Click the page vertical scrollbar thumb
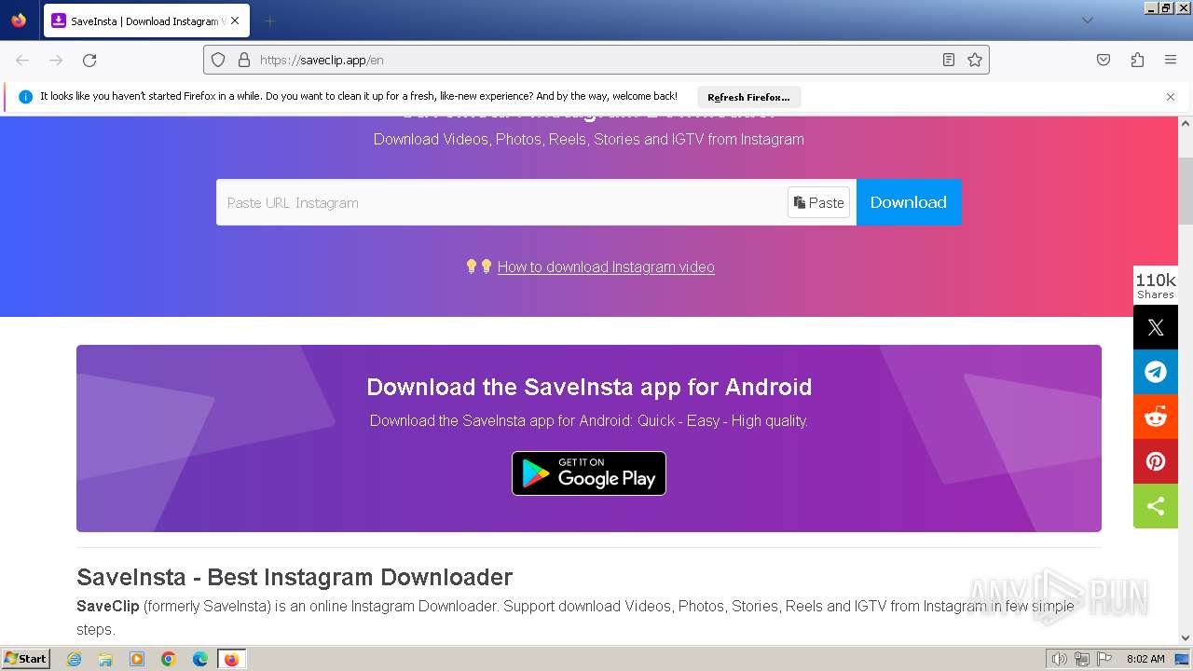The image size is (1193, 671). pos(1186,191)
